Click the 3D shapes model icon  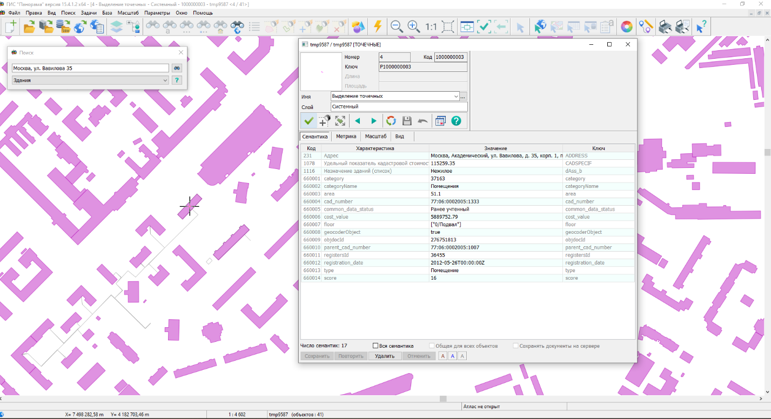pos(358,26)
